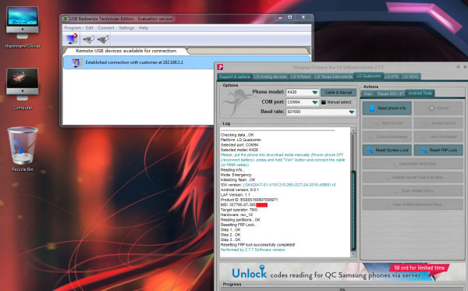468x291 pixels.
Task: Click 'Android version: 6.0.1' log line
Action: (x=239, y=190)
